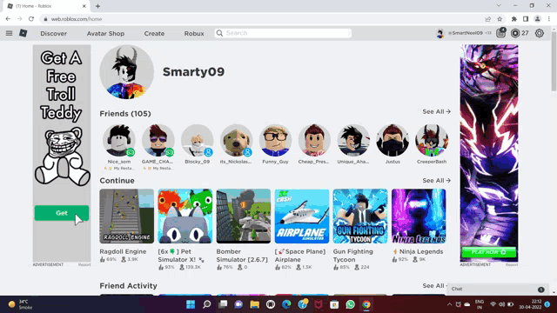Click the green Get button in ad
Image resolution: width=557 pixels, height=313 pixels.
62,213
